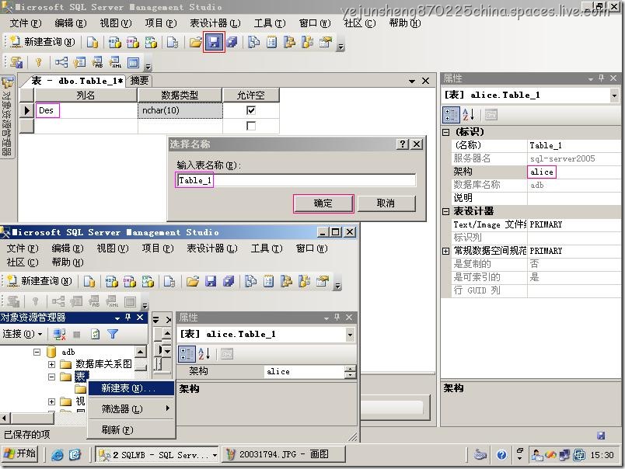Click Open File folder icon in upper window toolbar
This screenshot has width=625, height=469.
coord(195,42)
